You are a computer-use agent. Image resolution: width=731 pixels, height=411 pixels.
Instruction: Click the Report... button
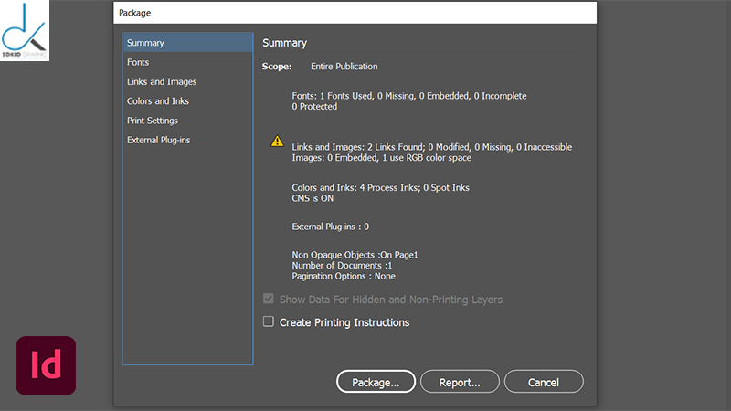click(x=459, y=383)
